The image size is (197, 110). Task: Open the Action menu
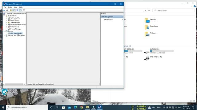[10, 7]
